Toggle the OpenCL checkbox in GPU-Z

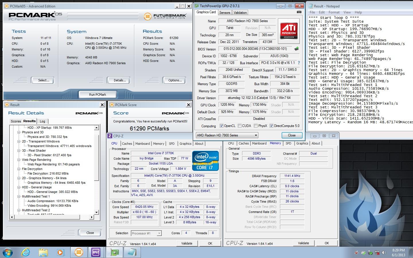tap(221, 126)
